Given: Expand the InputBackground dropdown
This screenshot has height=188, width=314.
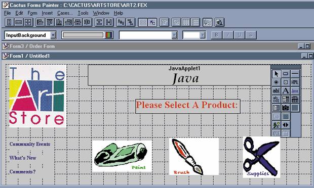Looking at the screenshot, I should 53,35.
